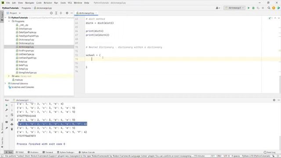The width and height of the screenshot is (281, 158).
Task: Click the pin tab icon in Run panel
Action: 7,128
